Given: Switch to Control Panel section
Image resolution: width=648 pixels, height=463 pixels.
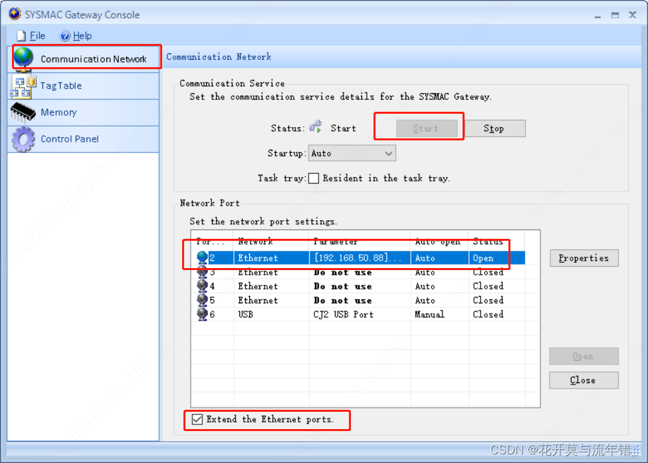Looking at the screenshot, I should 84,139.
